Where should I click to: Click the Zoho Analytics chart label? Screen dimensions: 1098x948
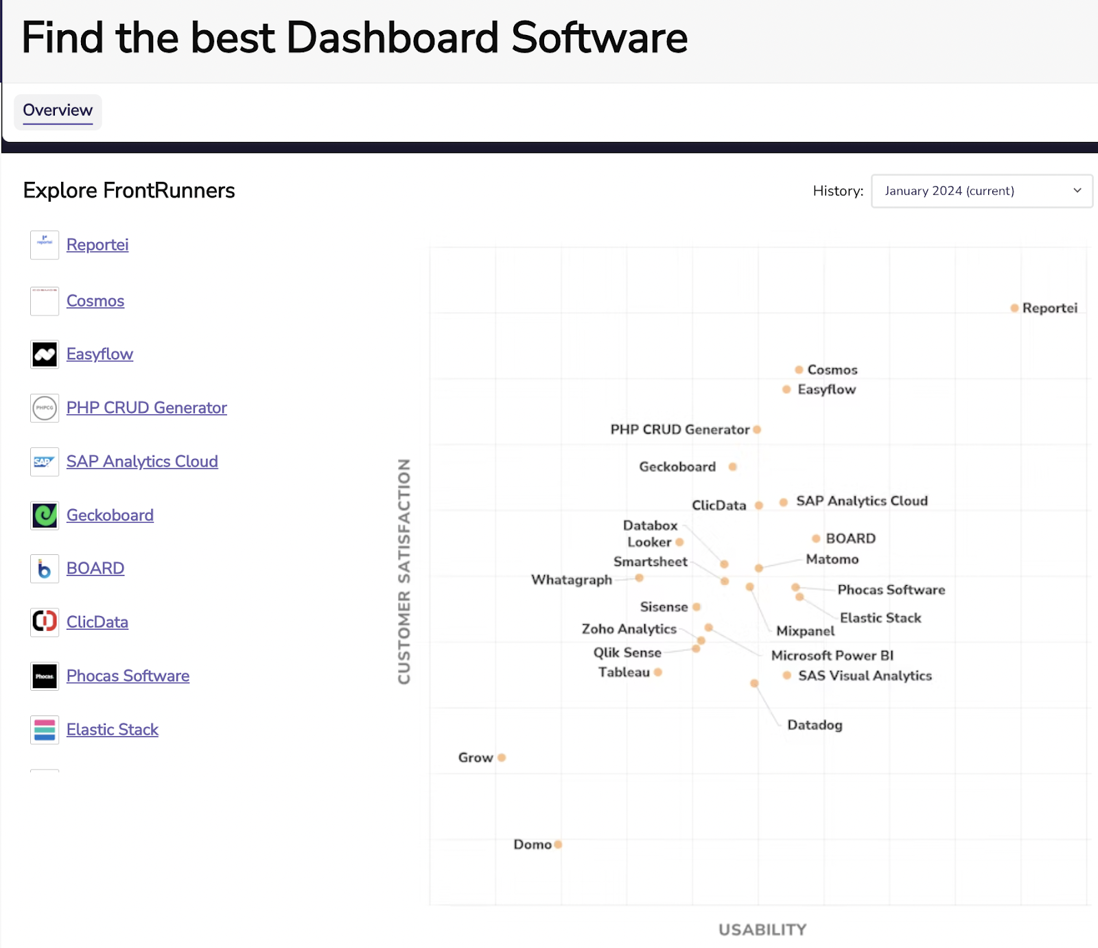pyautogui.click(x=629, y=629)
